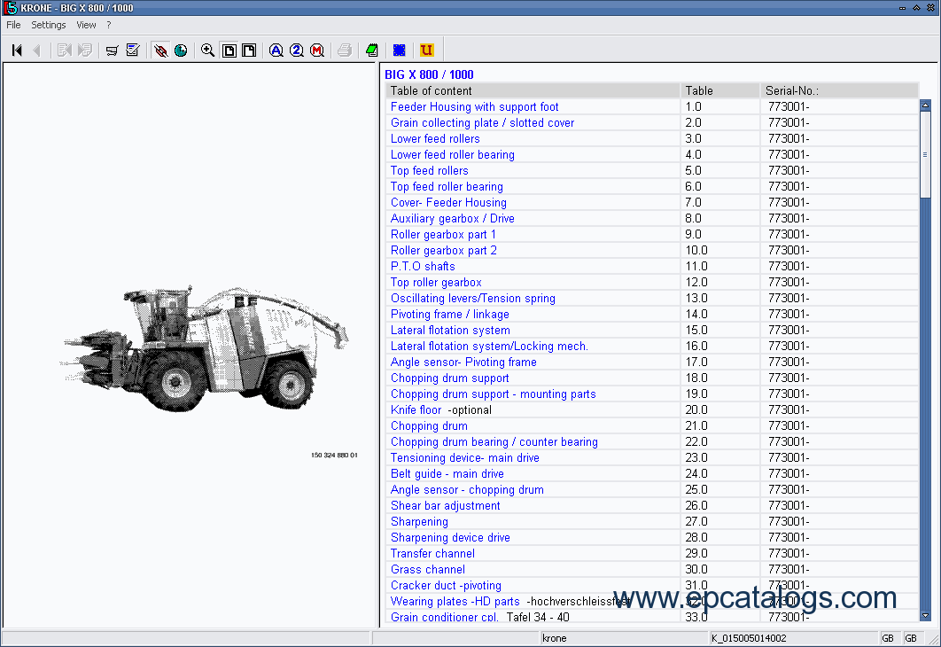Image resolution: width=941 pixels, height=647 pixels.
Task: Click scrollbar up arrow in contents list
Action: pos(925,105)
